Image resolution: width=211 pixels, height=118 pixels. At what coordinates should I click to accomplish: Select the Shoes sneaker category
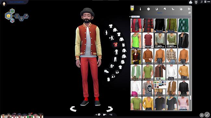click(x=106, y=71)
